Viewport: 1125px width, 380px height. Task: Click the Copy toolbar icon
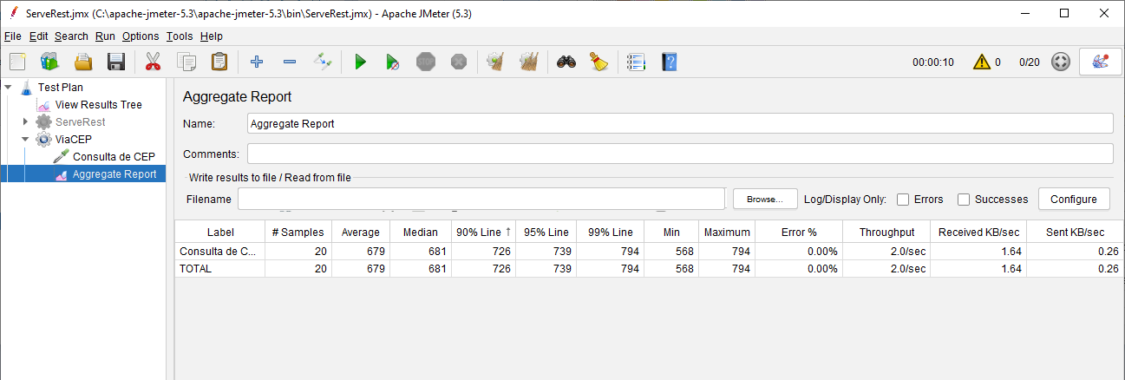point(186,62)
